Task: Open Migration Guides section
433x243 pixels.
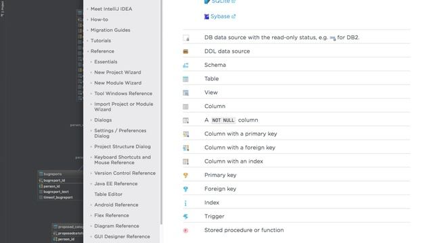Action: point(110,30)
